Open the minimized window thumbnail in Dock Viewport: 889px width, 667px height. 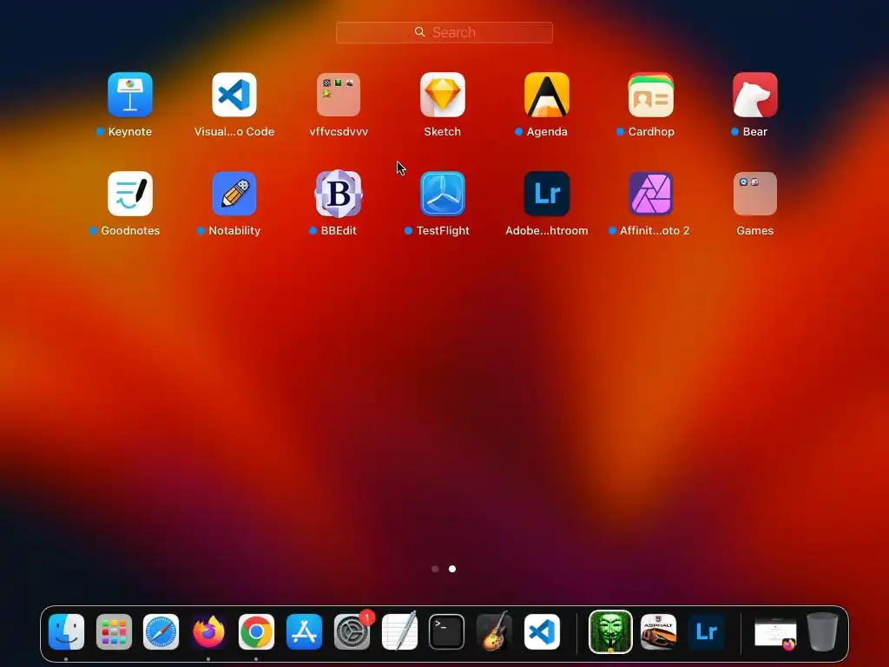point(775,633)
